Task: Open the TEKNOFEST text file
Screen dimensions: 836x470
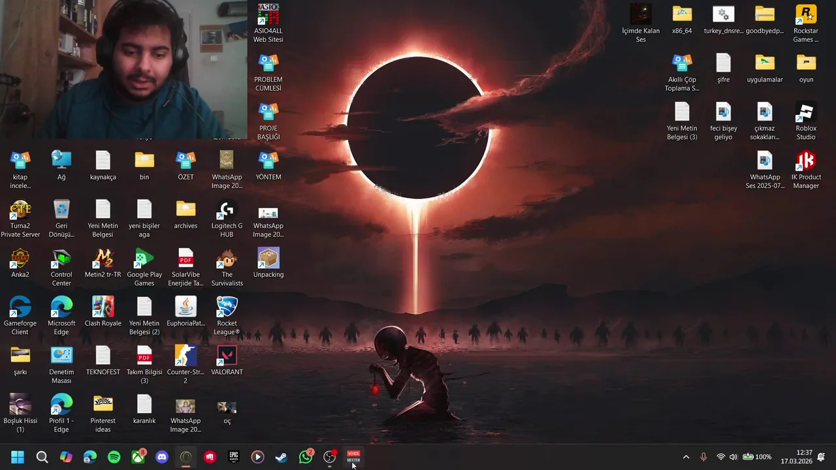Action: 103,360
